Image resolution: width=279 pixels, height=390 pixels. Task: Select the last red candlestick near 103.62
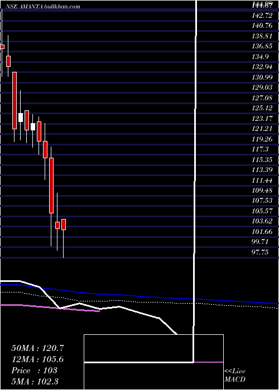click(x=64, y=225)
